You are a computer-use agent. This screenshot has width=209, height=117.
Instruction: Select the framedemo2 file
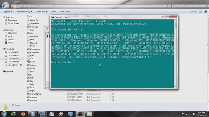click(35, 52)
